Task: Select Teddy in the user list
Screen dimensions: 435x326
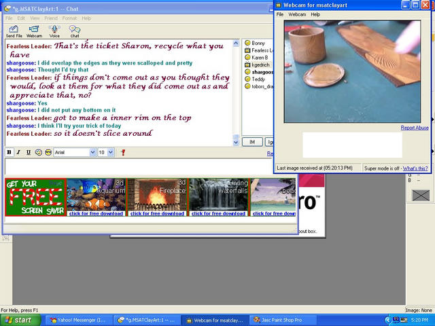Action: click(258, 79)
